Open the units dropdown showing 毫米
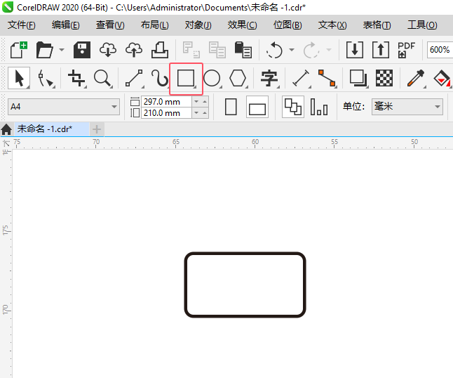The height and width of the screenshot is (378, 453). tap(407, 107)
